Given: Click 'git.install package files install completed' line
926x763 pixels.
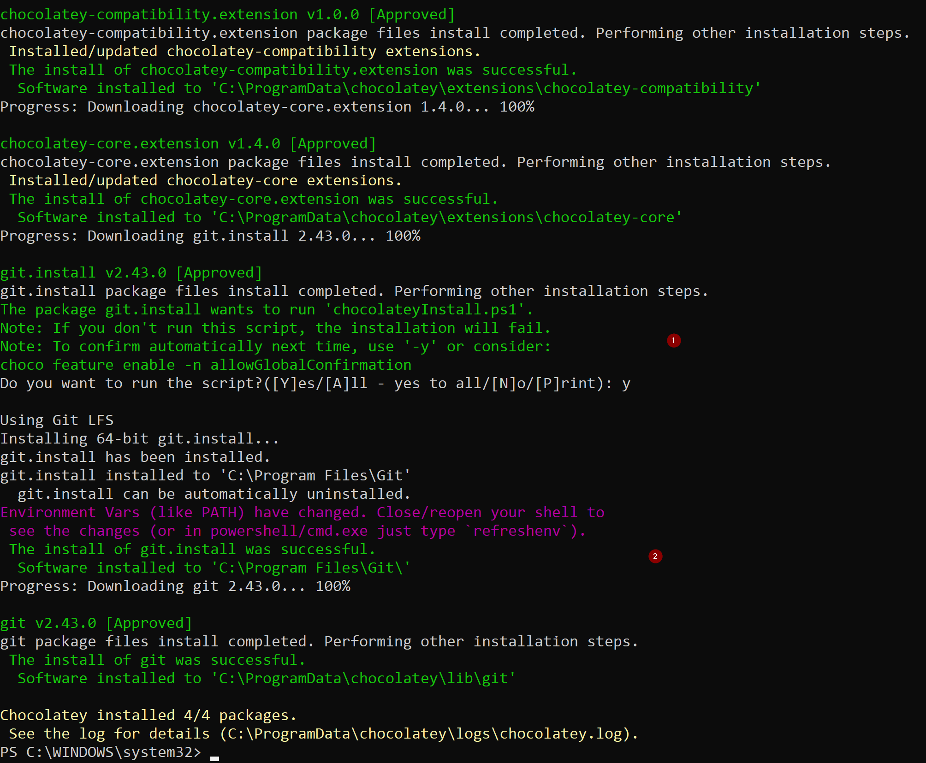Looking at the screenshot, I should coord(354,291).
